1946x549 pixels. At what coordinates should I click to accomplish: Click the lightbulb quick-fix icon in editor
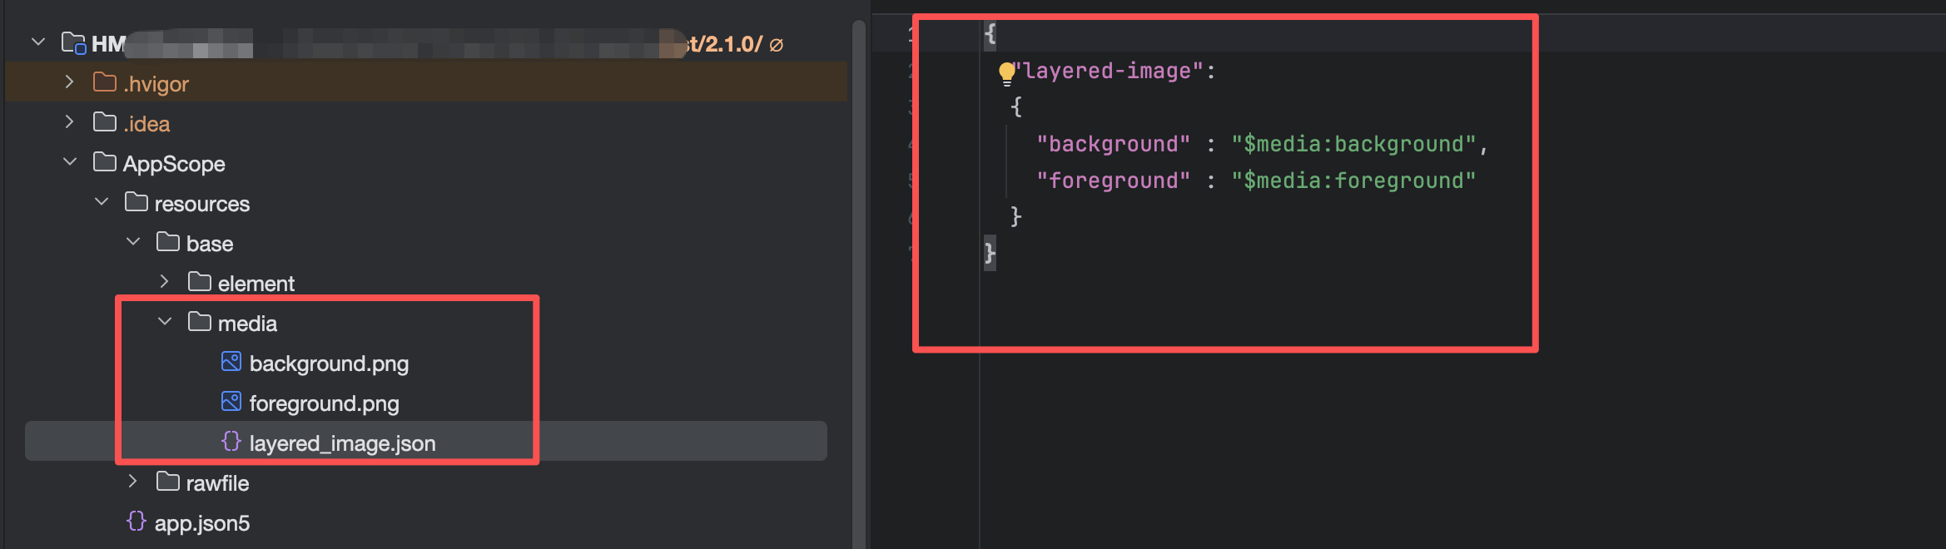(1006, 73)
